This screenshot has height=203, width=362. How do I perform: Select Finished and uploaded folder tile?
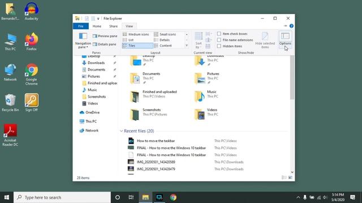[153, 96]
